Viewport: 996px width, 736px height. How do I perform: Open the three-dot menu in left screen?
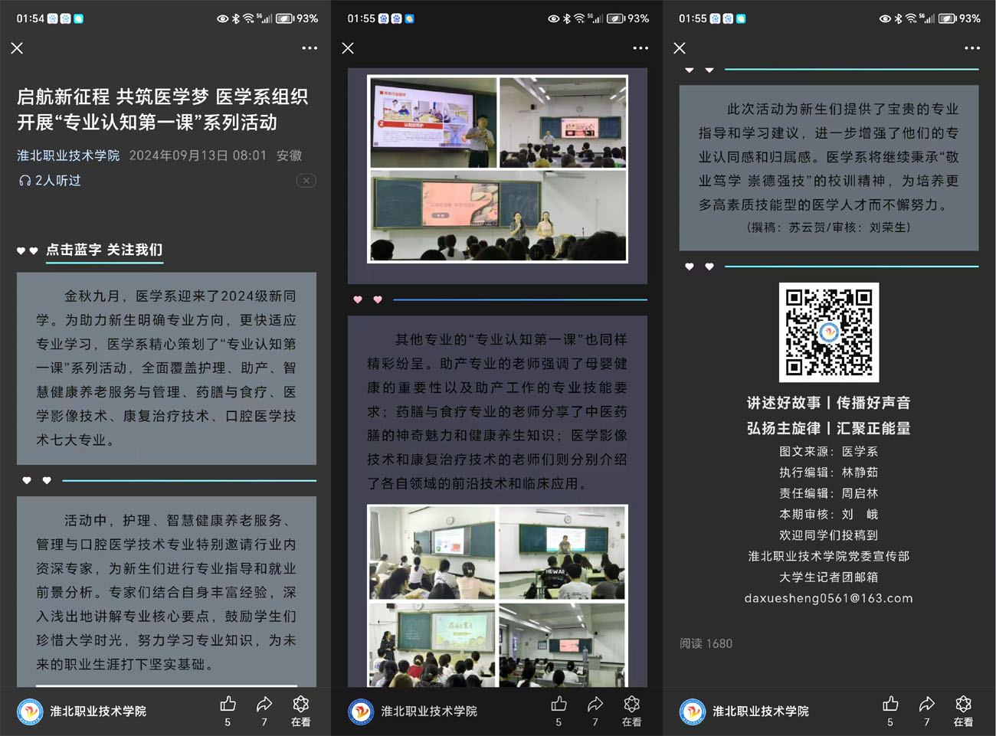[x=310, y=48]
